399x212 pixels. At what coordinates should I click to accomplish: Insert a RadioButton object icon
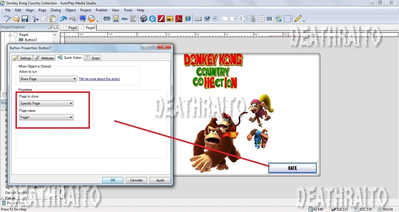(215, 19)
